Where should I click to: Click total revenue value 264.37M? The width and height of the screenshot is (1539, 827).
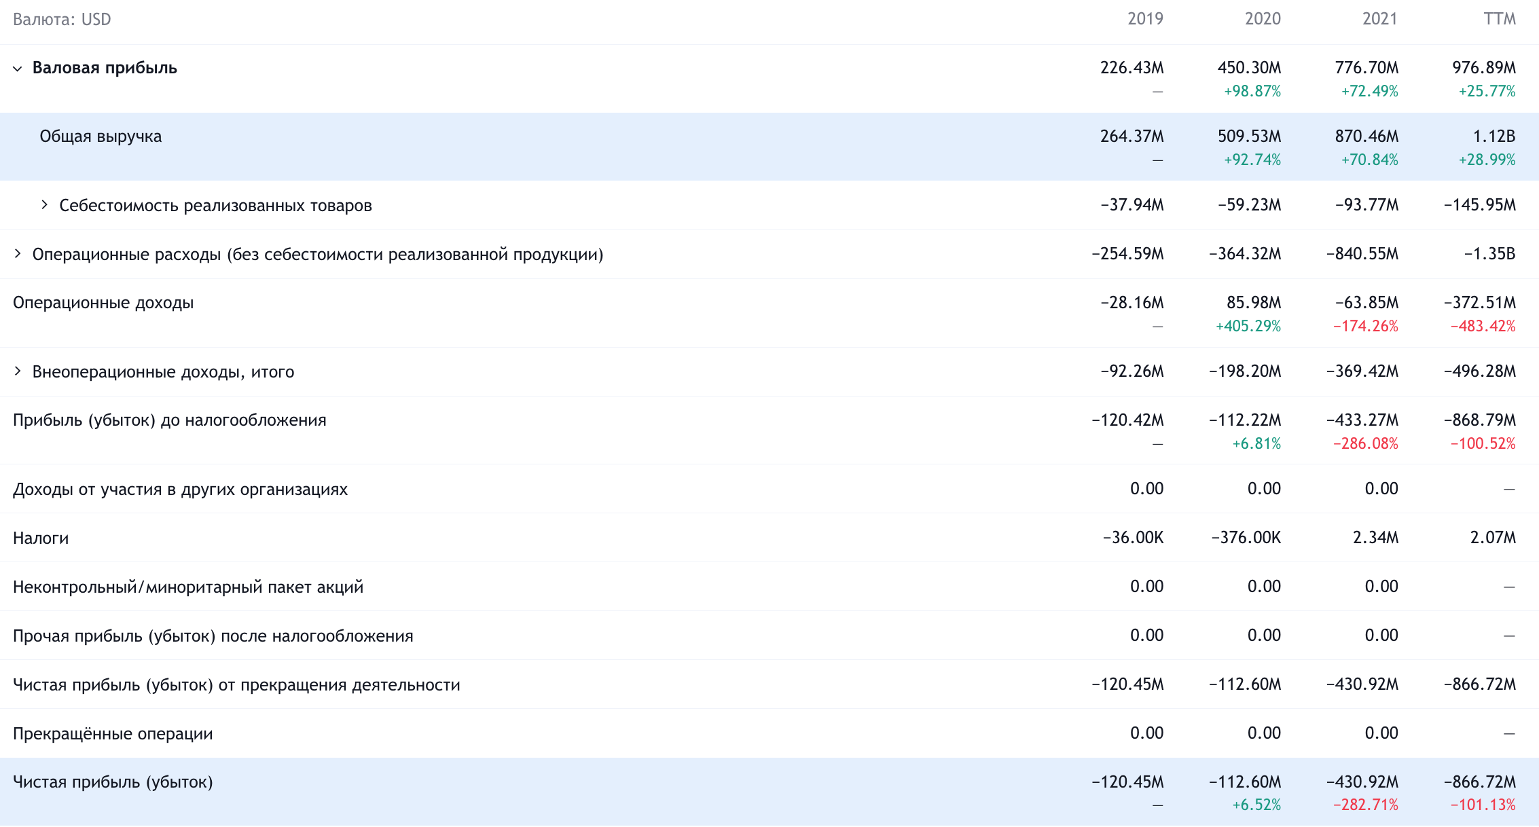(1131, 136)
